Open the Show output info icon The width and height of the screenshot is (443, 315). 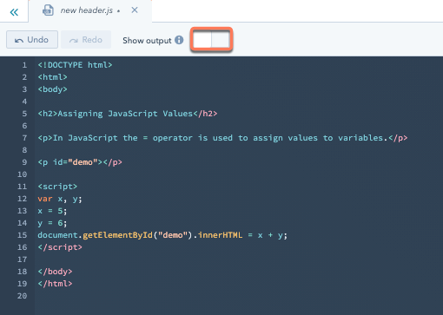point(179,40)
